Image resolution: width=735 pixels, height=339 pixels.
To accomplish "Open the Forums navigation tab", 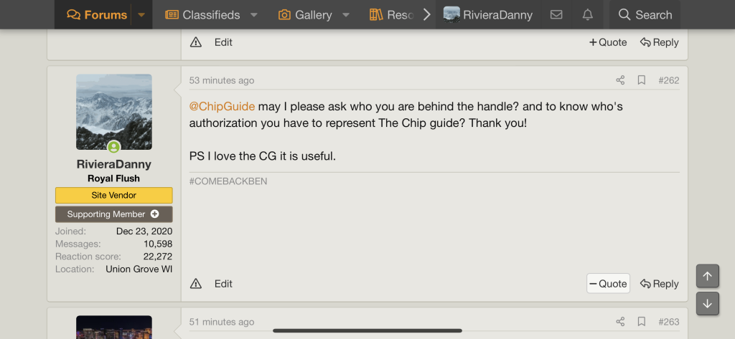I will [97, 14].
